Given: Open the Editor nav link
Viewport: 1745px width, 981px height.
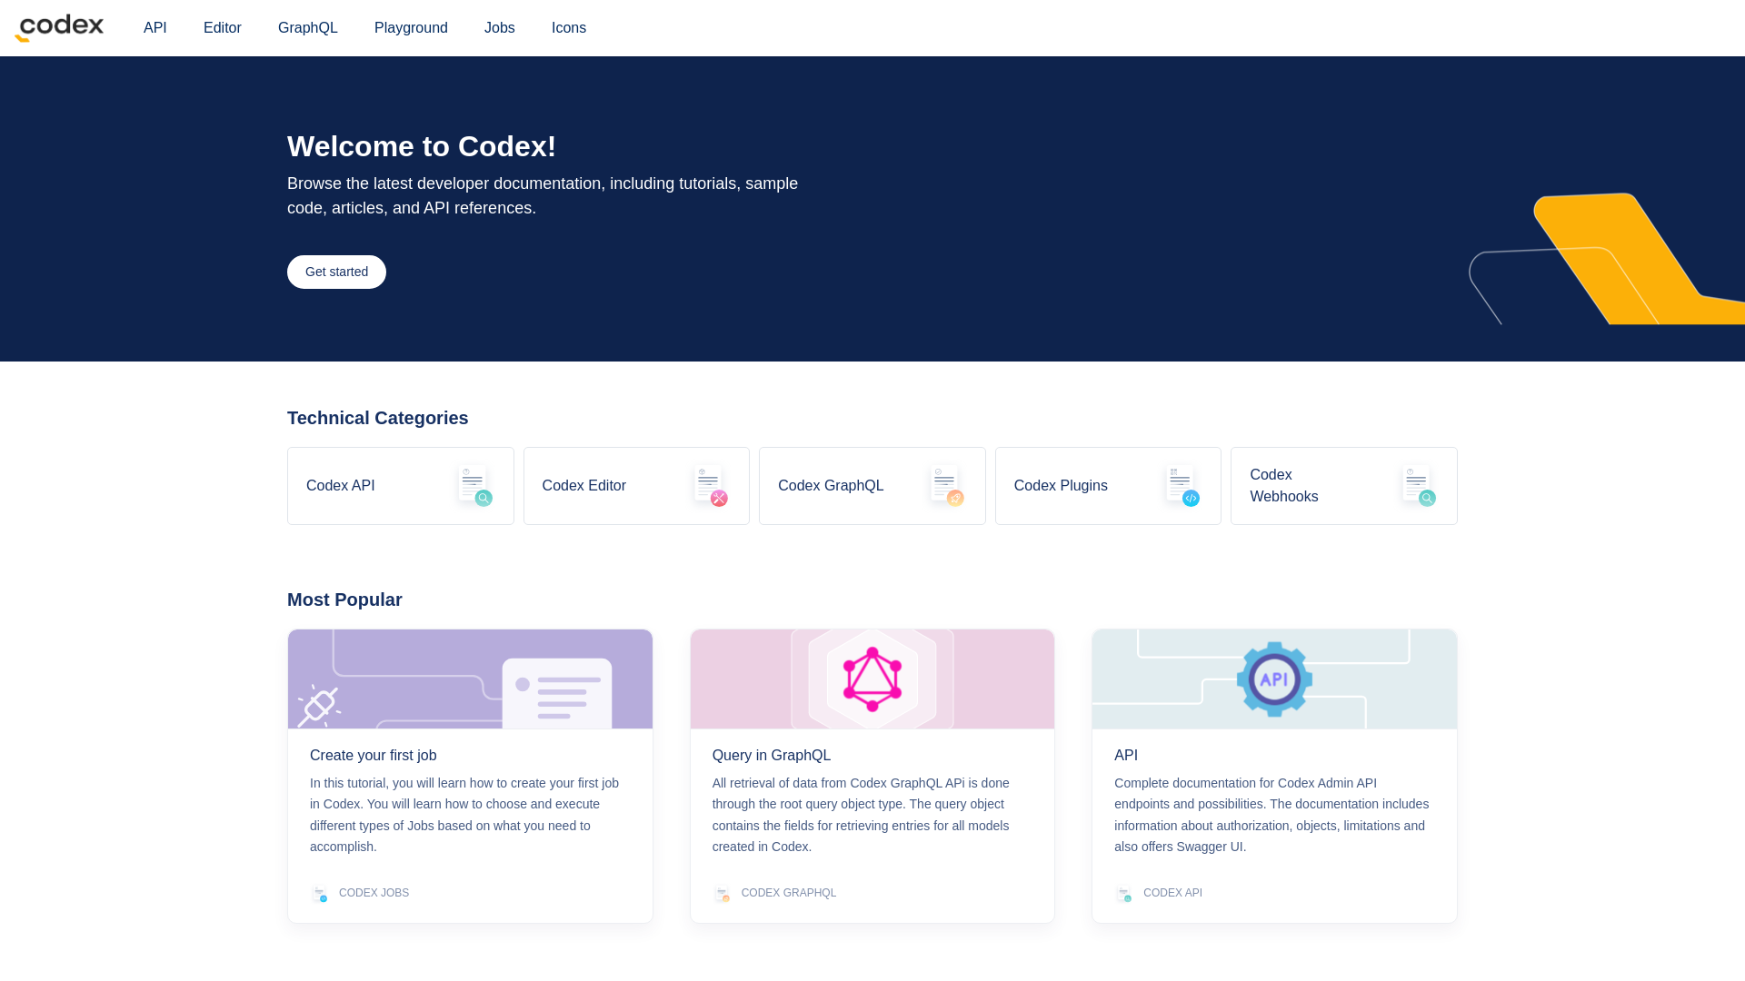Looking at the screenshot, I should click(223, 28).
